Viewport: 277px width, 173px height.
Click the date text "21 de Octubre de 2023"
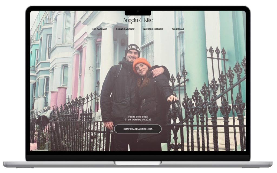click(x=138, y=120)
